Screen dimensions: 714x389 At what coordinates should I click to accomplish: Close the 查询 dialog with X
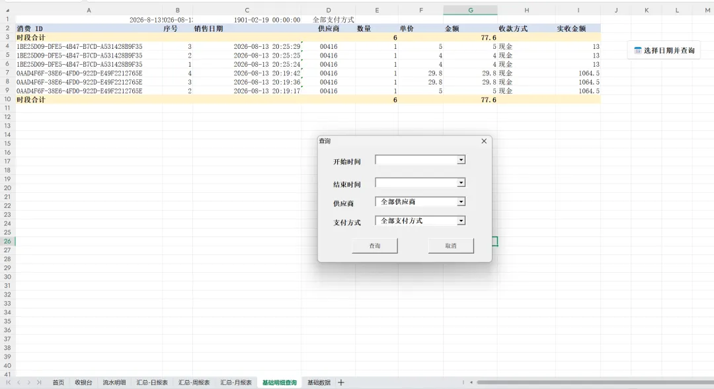484,141
